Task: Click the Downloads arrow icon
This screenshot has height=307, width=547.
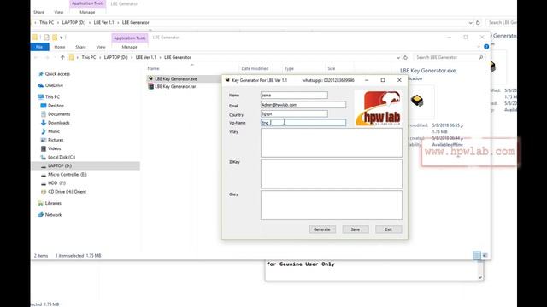Action: point(44,123)
